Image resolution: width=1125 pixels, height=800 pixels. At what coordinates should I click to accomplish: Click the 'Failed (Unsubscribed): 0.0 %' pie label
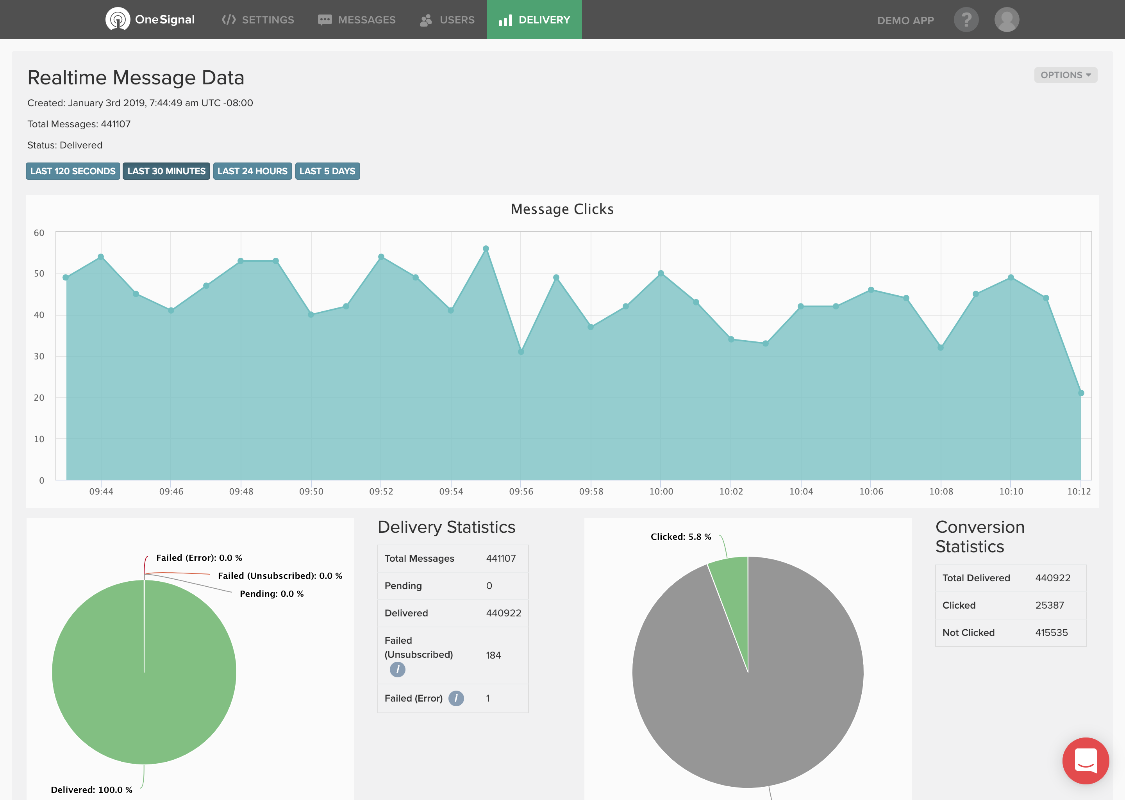tap(280, 575)
